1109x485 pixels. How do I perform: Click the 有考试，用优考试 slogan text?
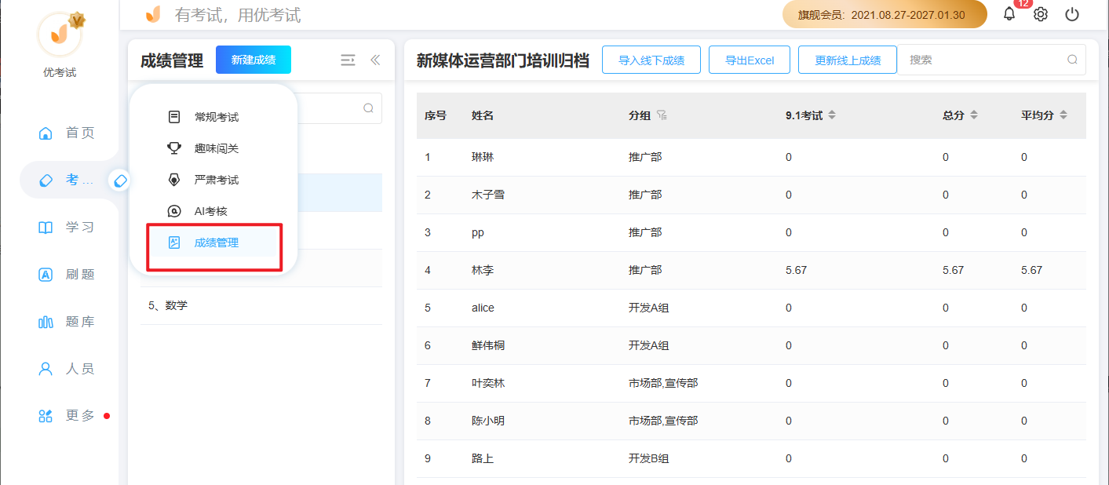pos(238,15)
